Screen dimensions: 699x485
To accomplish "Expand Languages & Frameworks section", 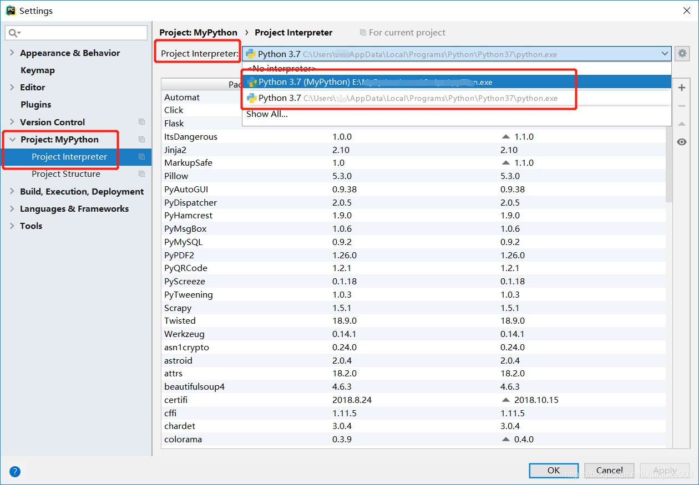I will [x=12, y=208].
